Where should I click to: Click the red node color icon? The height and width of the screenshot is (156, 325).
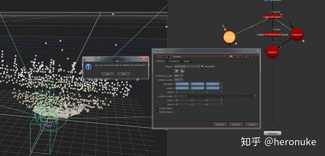click(227, 56)
